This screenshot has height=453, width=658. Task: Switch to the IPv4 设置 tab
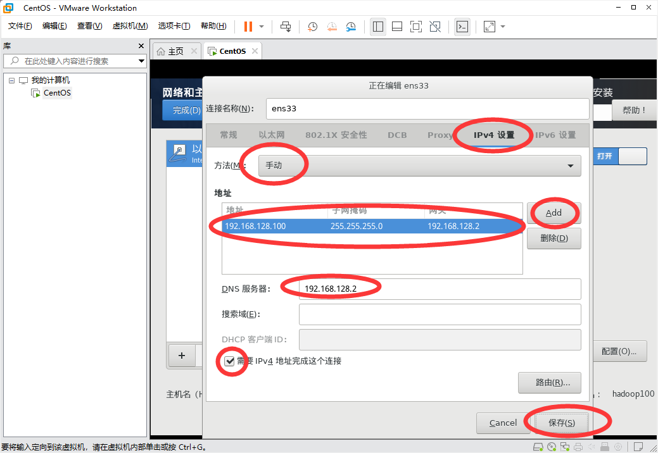(494, 135)
